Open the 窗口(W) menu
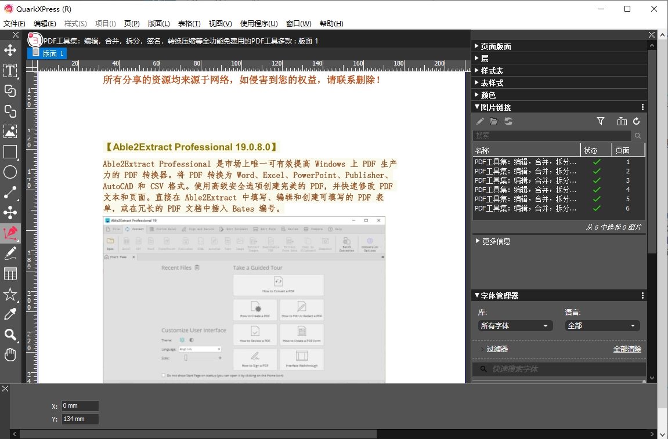The height and width of the screenshot is (439, 668). pos(299,23)
